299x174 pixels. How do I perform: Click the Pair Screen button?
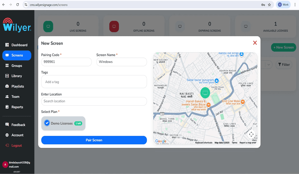[x=94, y=140]
